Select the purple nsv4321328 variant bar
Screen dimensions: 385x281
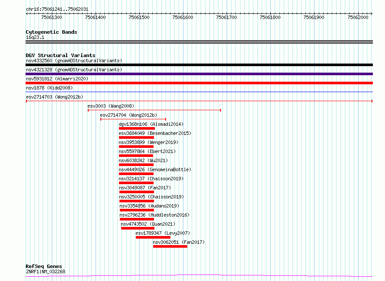[x=199, y=74]
